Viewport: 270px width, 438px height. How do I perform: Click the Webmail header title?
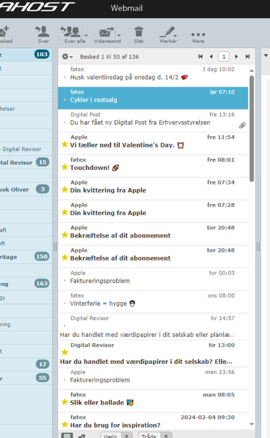click(x=127, y=8)
